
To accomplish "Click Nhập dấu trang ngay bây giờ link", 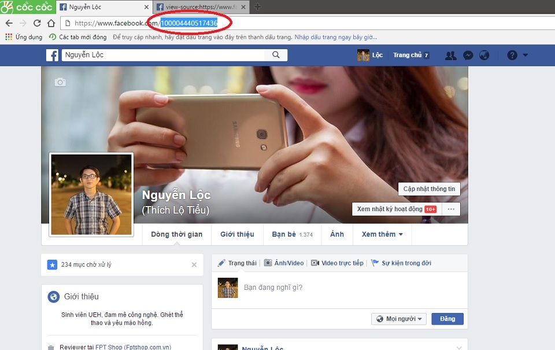I will 335,37.
